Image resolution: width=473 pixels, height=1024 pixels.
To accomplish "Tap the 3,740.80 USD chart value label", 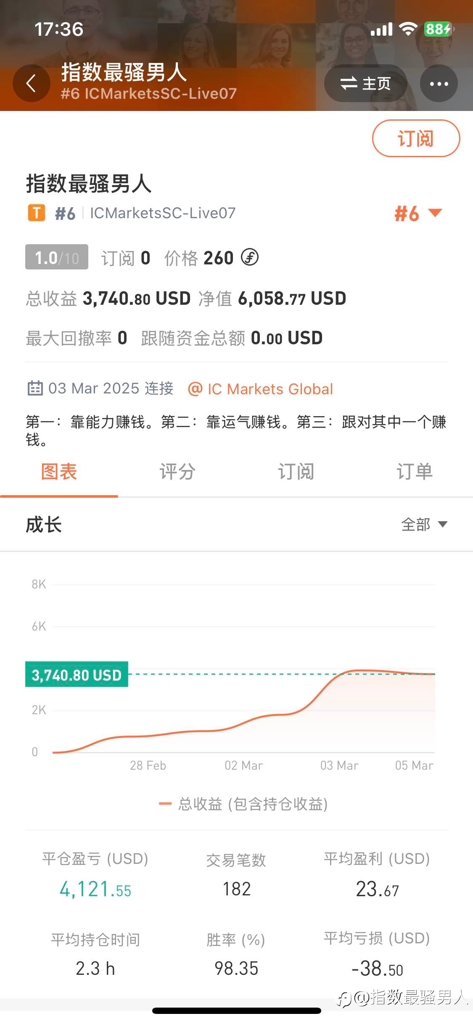I will 77,675.
